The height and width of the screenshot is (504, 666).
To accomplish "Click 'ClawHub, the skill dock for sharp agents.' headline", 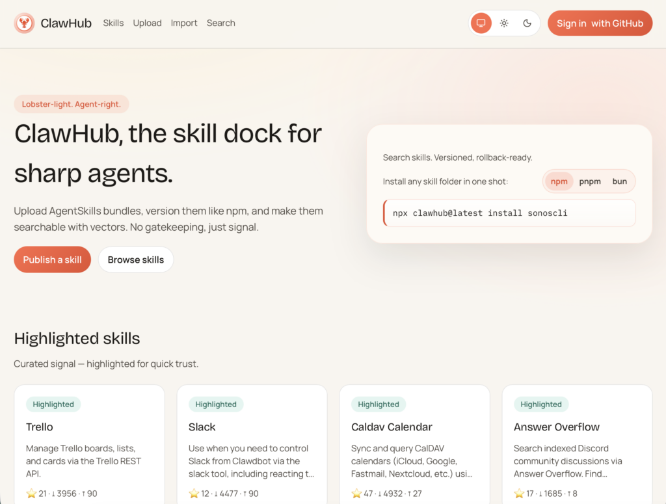I will tap(168, 153).
